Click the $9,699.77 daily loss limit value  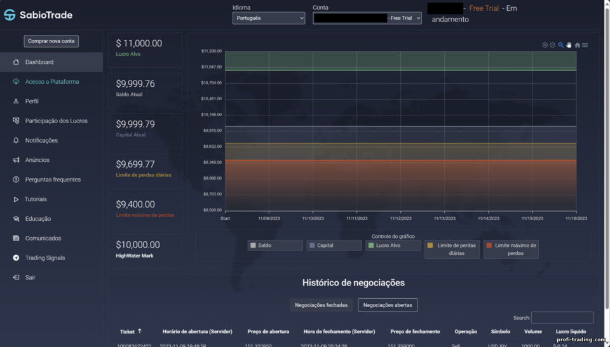point(135,164)
